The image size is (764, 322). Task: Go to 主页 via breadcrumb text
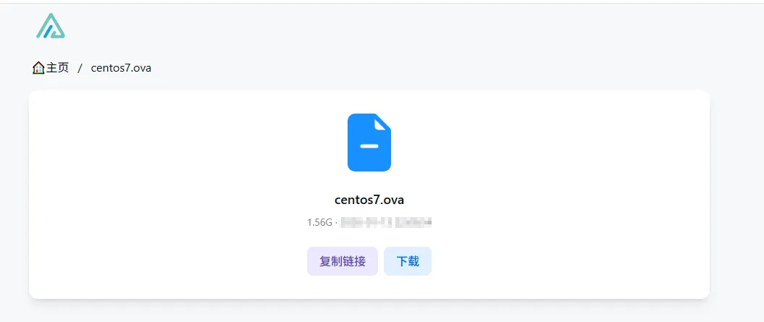pos(57,68)
